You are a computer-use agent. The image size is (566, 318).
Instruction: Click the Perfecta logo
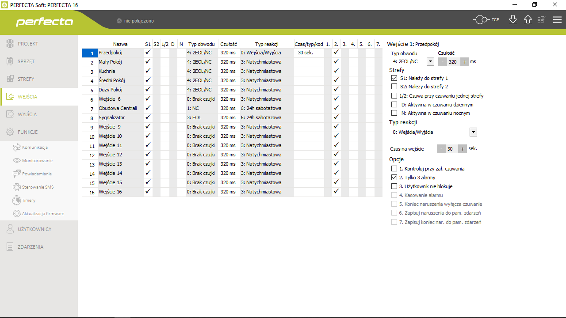click(45, 22)
